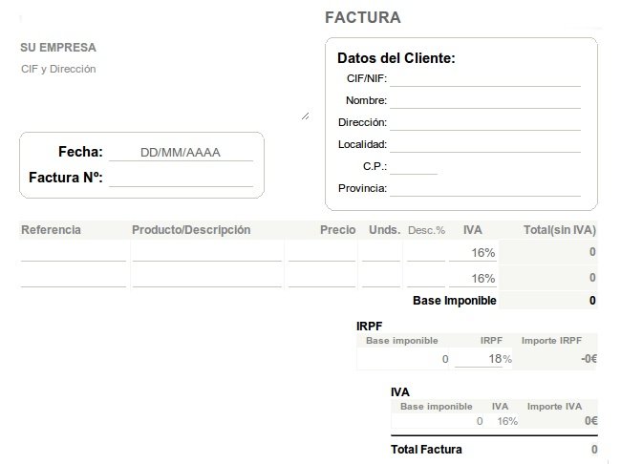Focus the Provincia input field
This screenshot has width=621, height=464.
pyautogui.click(x=484, y=188)
